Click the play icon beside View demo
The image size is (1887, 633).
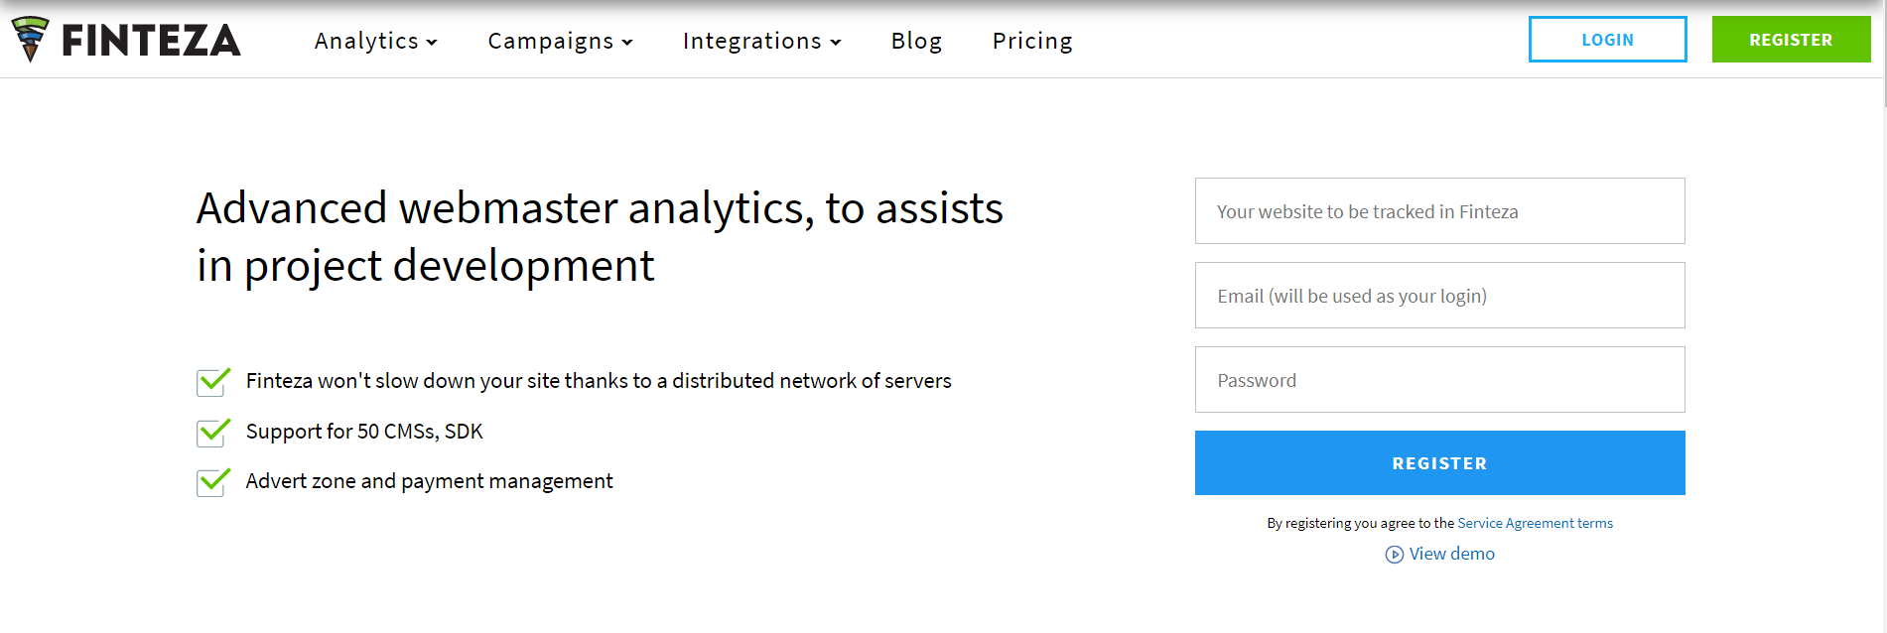point(1395,555)
